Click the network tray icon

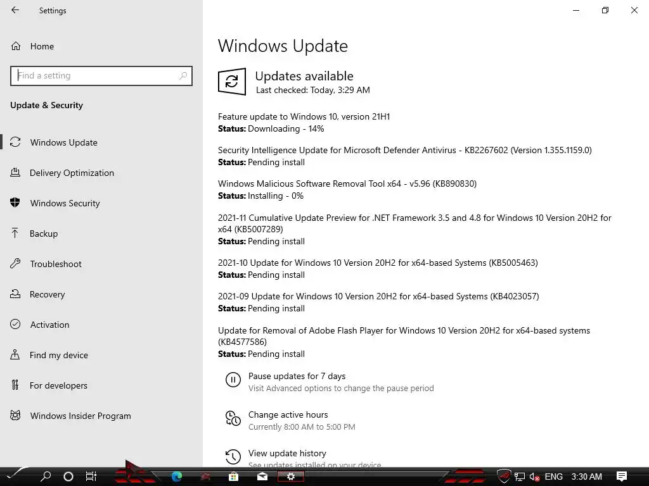(x=520, y=477)
